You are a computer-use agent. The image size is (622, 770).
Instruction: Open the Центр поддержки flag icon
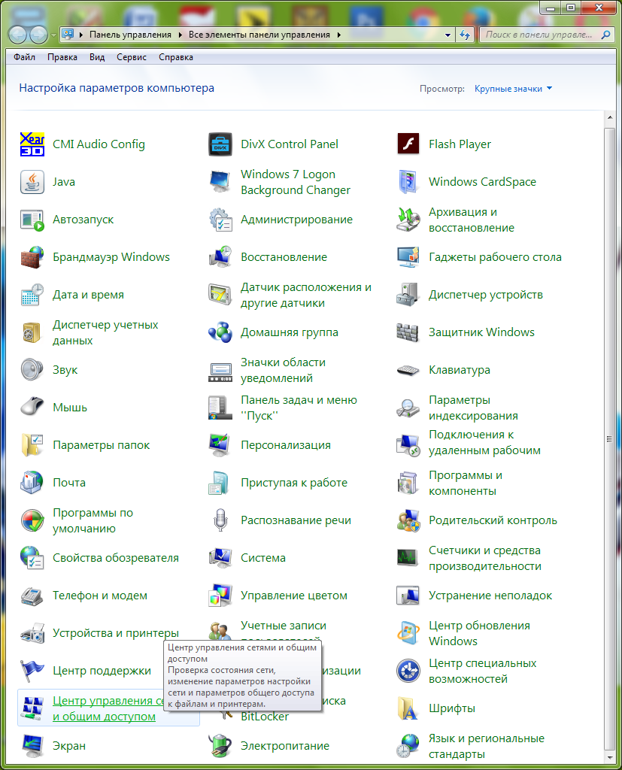click(32, 671)
